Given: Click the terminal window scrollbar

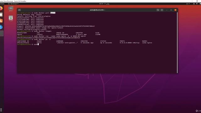Looking at the screenshot, I should point(177,43).
